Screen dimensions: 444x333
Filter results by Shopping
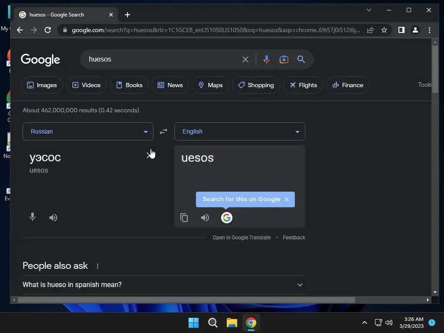pos(256,85)
